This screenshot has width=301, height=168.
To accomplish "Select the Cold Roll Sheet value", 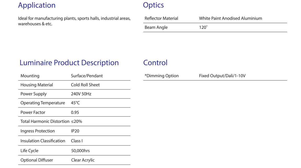I will [x=85, y=85].
